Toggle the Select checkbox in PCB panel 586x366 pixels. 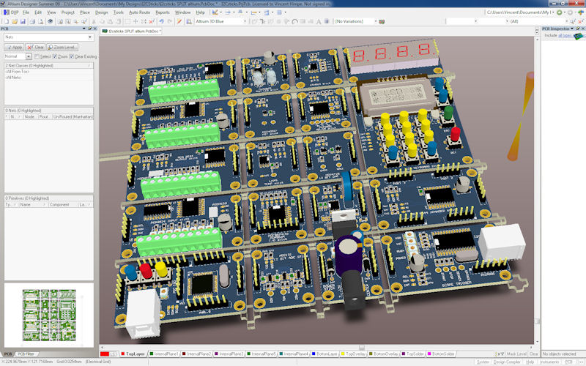pyautogui.click(x=37, y=56)
